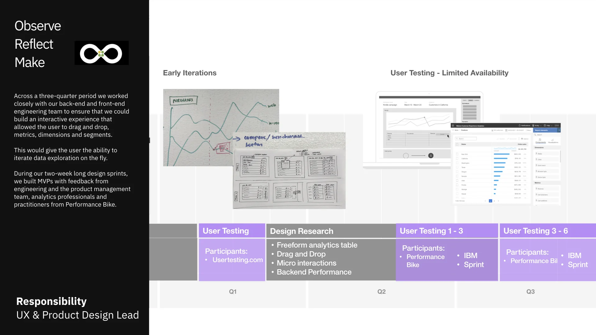Switch to the Visualizations tab

coord(553,141)
